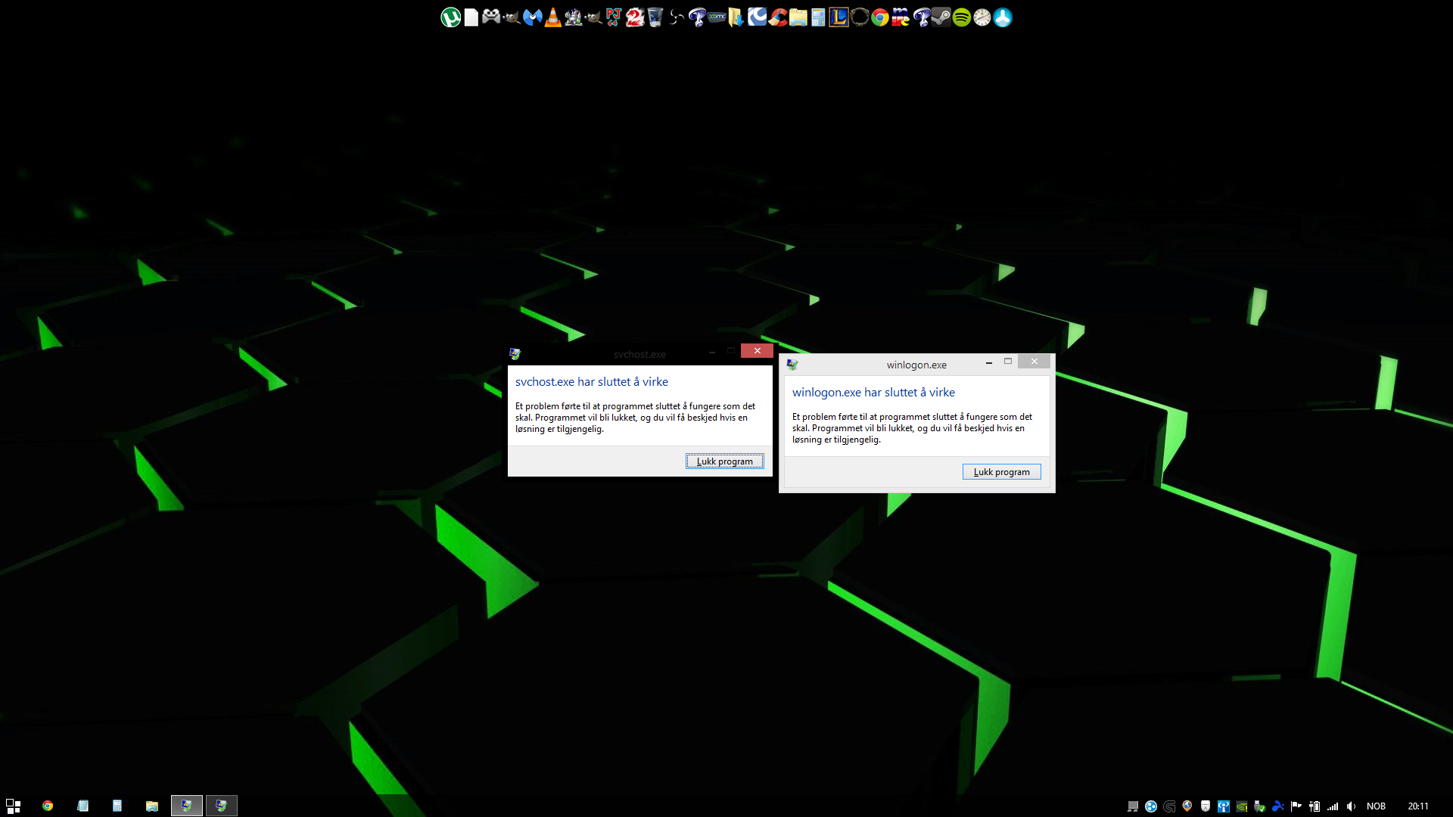Launch uTorrent from the top dock
Viewport: 1453px width, 817px height.
(451, 17)
